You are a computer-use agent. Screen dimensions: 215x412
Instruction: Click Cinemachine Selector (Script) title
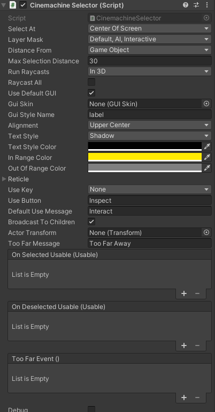pos(76,5)
